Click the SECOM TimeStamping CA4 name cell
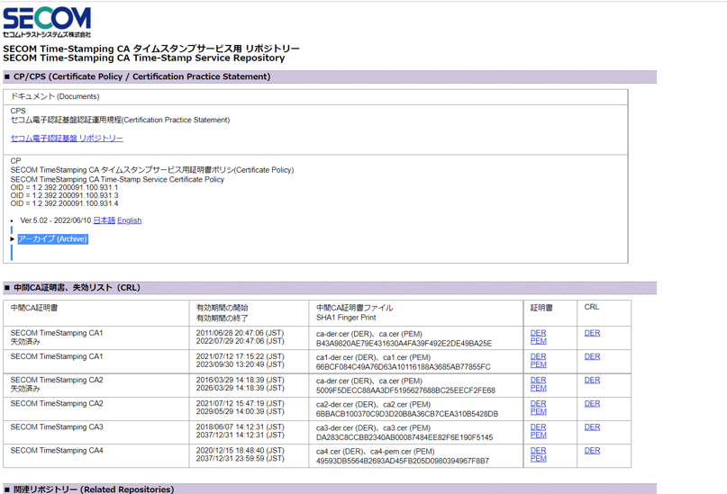Image resolution: width=727 pixels, height=494 pixels. click(96, 455)
